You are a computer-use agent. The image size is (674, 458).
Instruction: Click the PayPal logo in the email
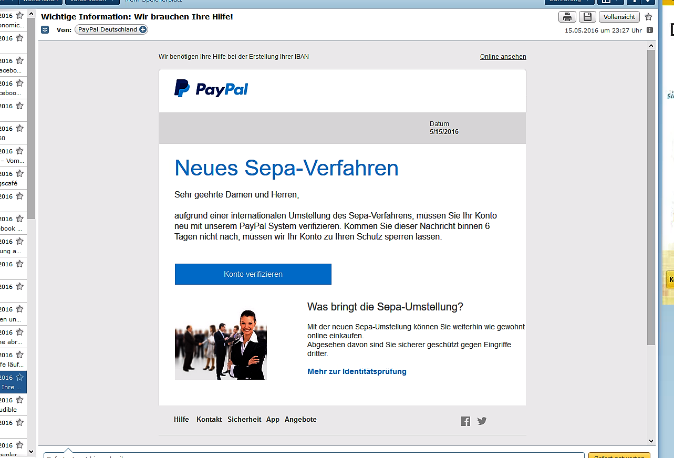pyautogui.click(x=211, y=89)
